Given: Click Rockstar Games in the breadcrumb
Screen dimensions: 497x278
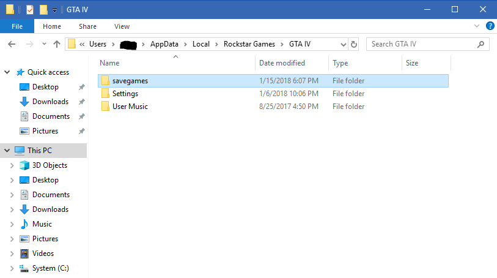Looking at the screenshot, I should pyautogui.click(x=249, y=44).
